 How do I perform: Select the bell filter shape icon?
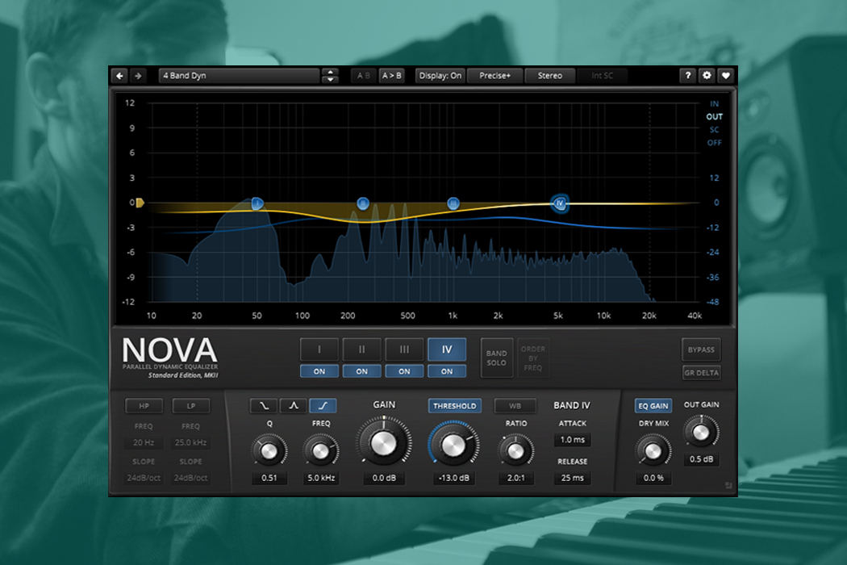[x=294, y=405]
